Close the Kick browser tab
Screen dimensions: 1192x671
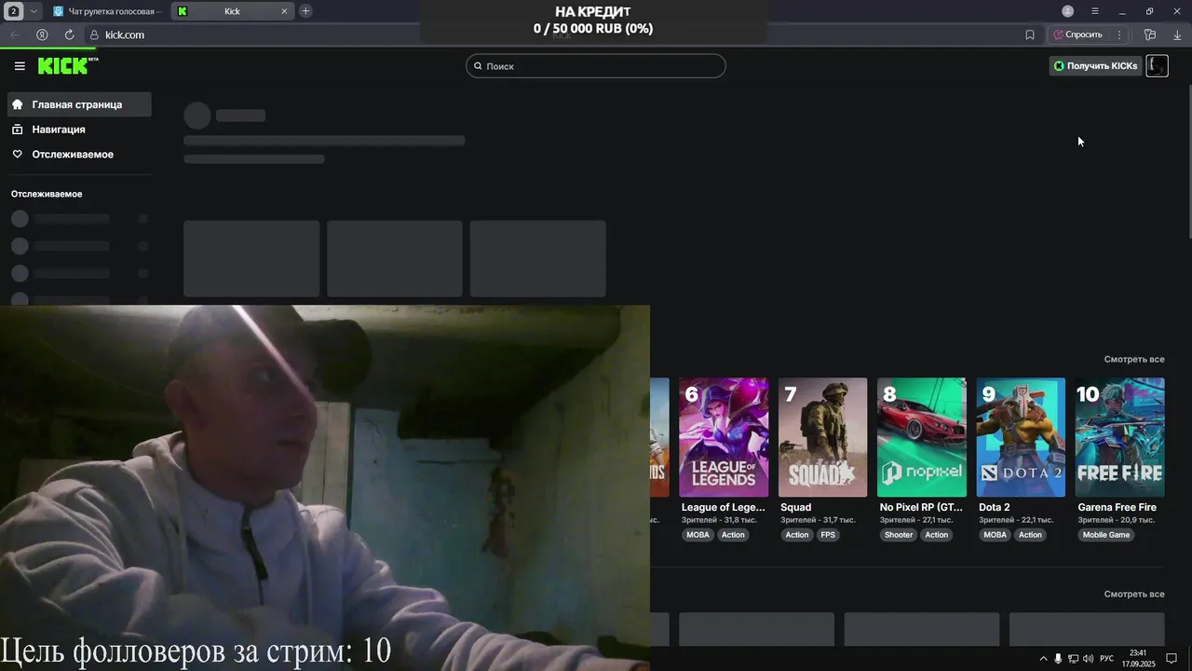285,11
